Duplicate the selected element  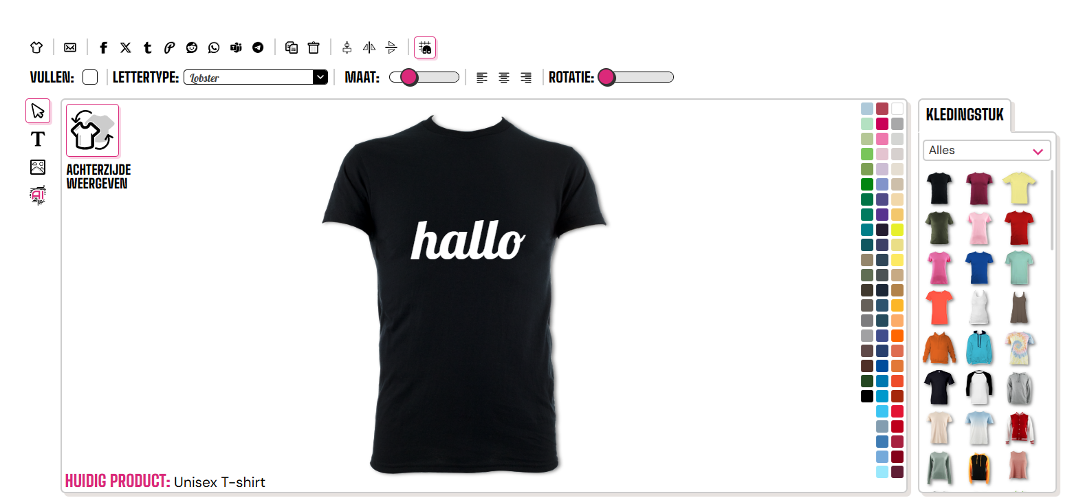(x=292, y=47)
